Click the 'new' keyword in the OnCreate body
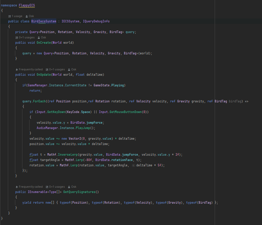This screenshot has width=262, height=225. point(39,53)
